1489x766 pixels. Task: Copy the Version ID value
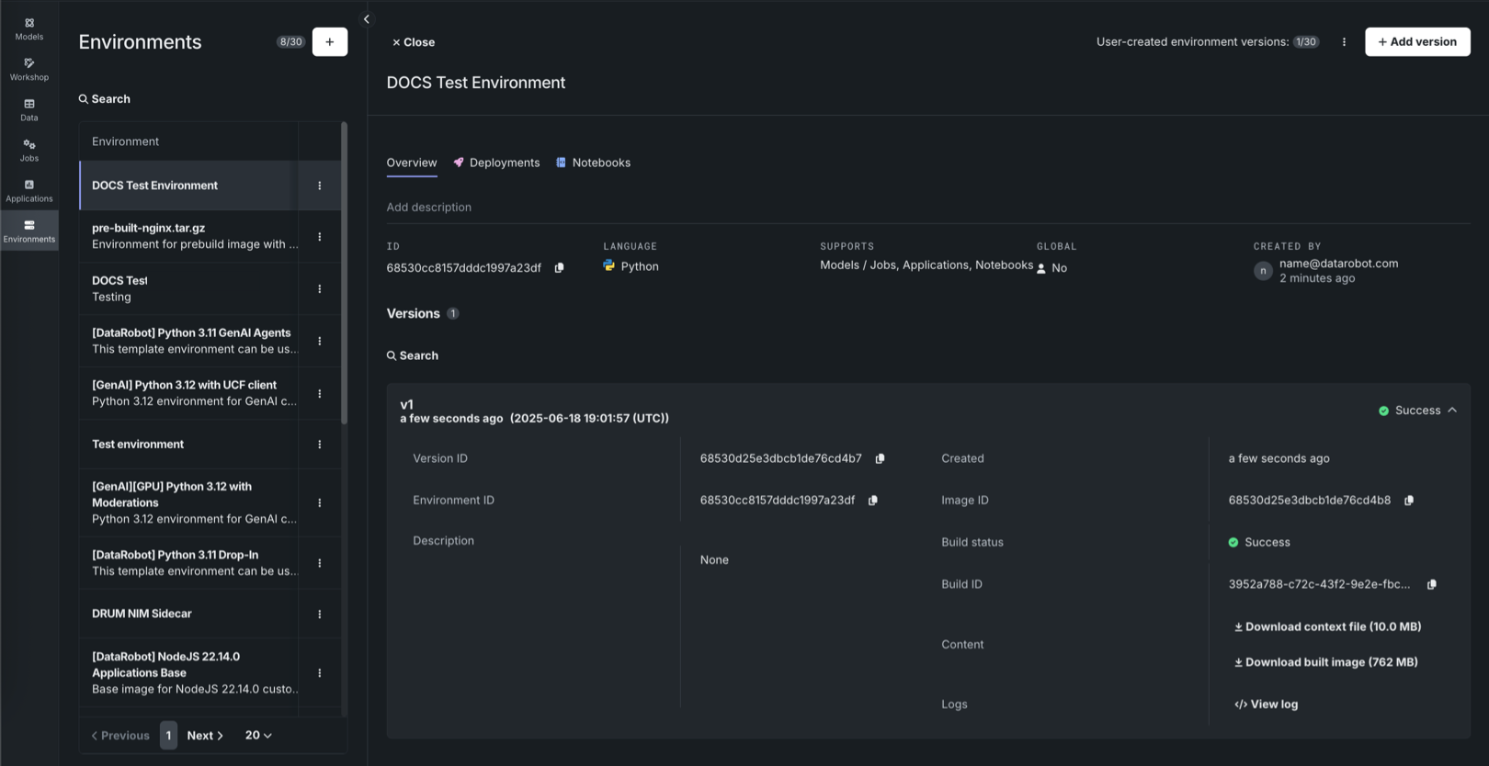click(x=880, y=458)
